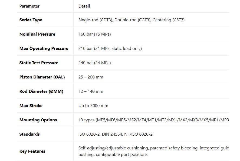Select the "Rod Diameter (ØMM)" label
240x161 pixels.
tap(41, 91)
